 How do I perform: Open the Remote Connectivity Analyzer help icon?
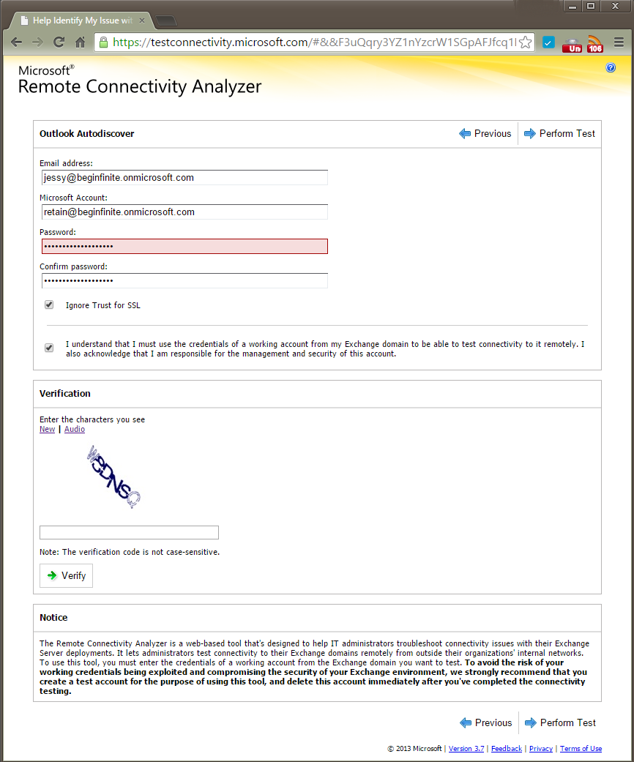click(x=611, y=67)
